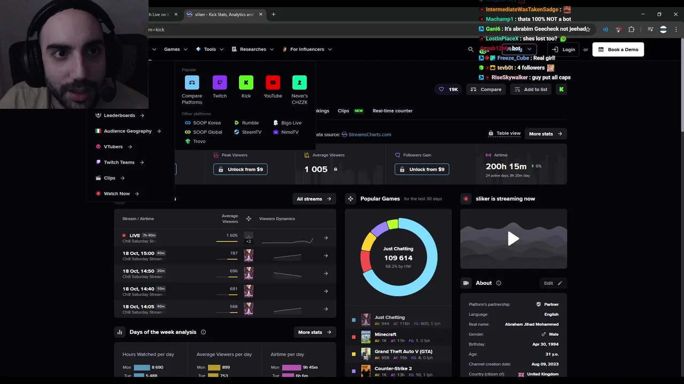Viewport: 684px width, 384px height.
Task: Select the Twitch platform icon
Action: 220,83
